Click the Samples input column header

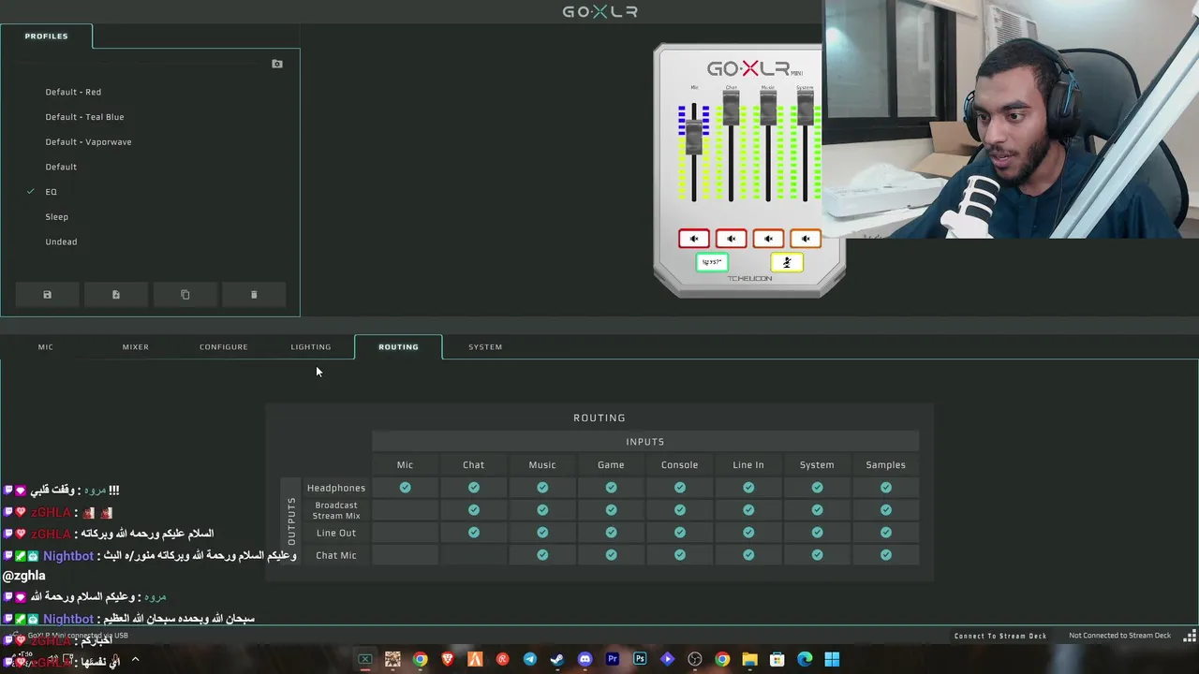[886, 465]
